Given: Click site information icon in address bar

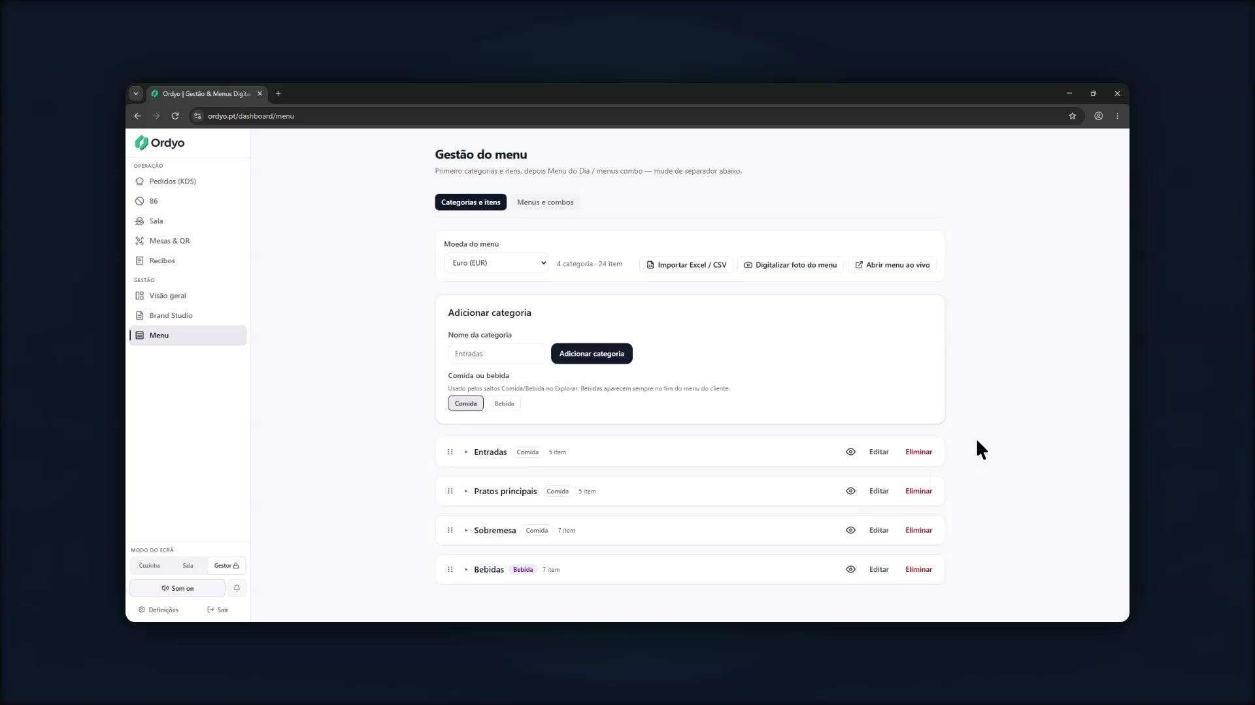Looking at the screenshot, I should [x=197, y=116].
